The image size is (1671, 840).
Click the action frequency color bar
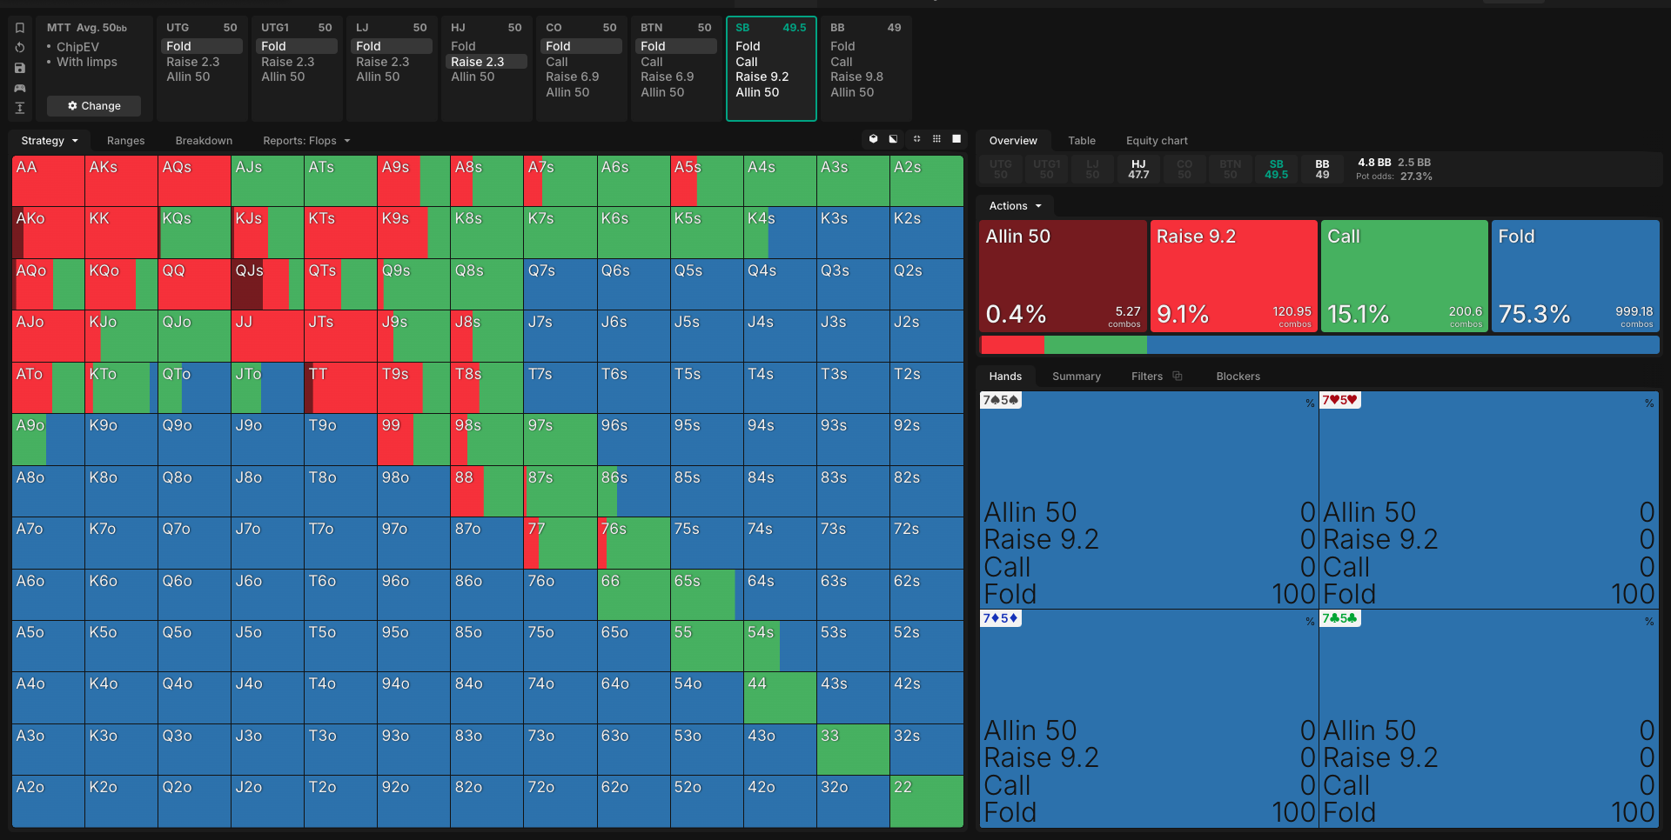(x=1319, y=345)
